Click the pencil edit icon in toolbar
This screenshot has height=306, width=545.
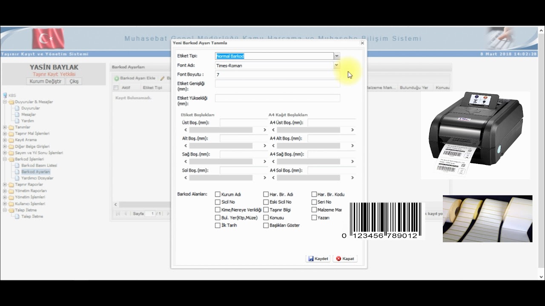tap(163, 79)
